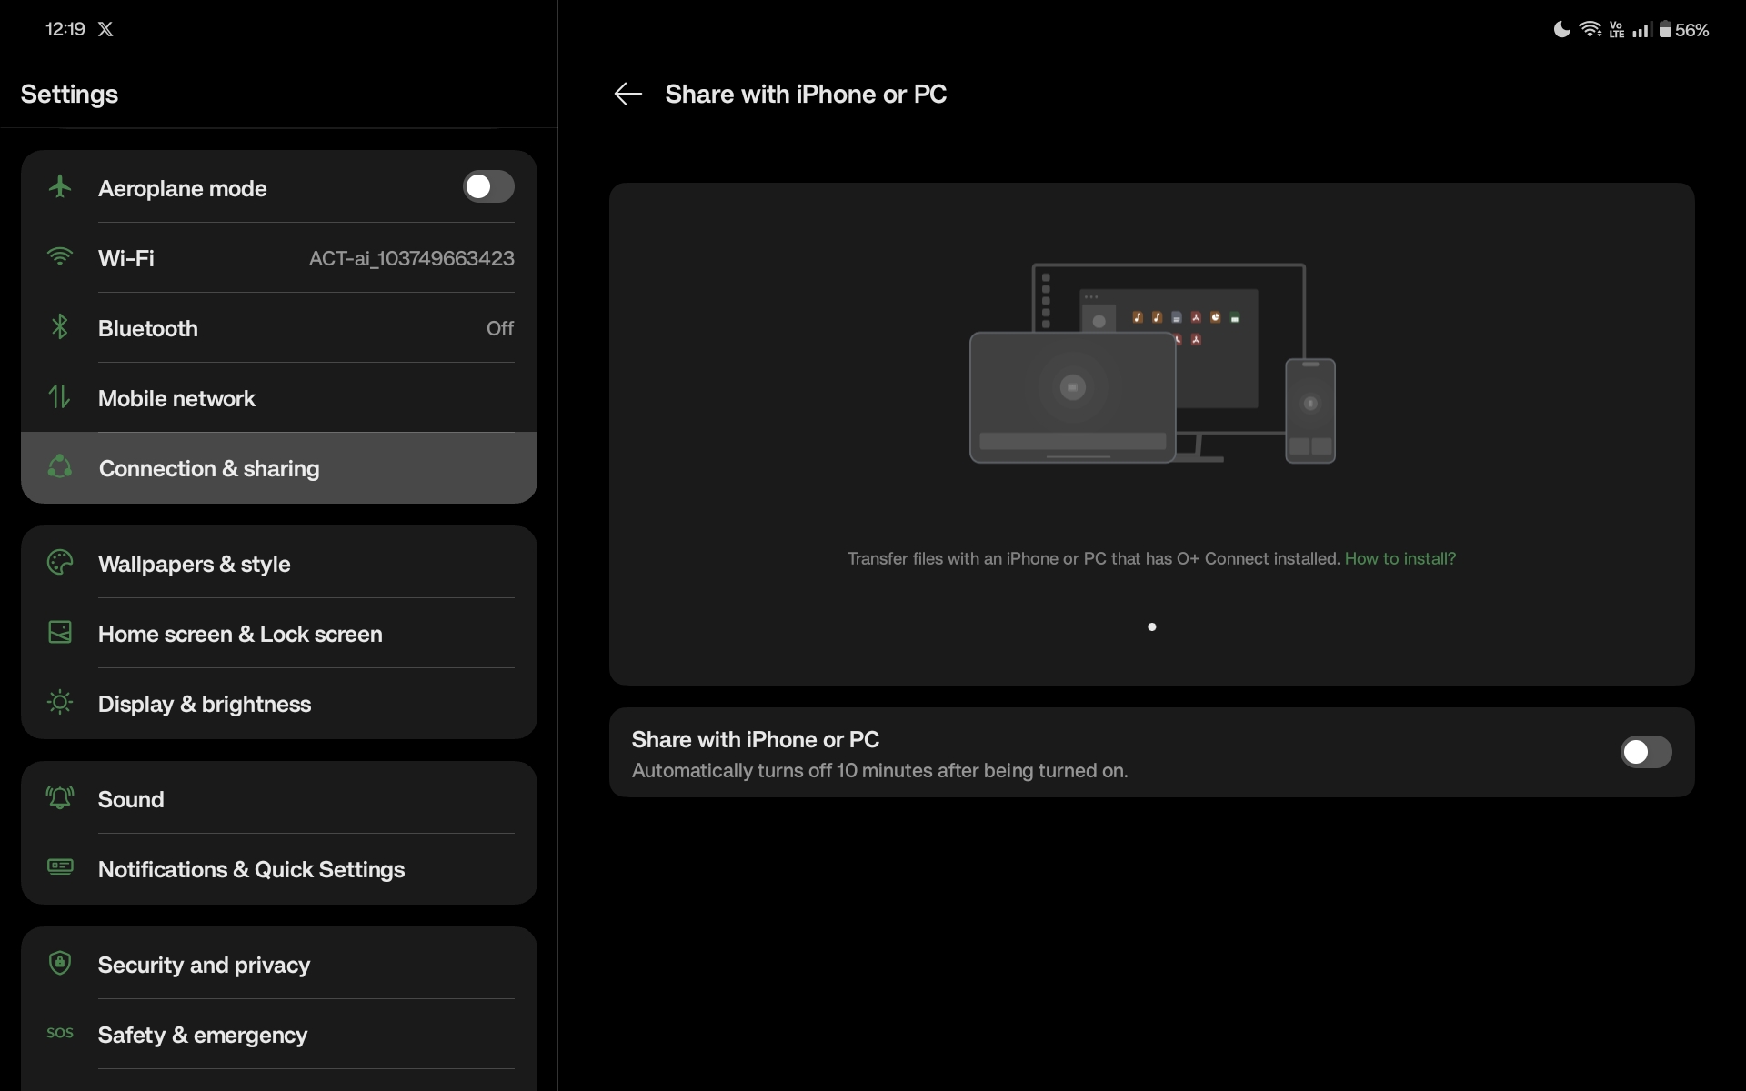This screenshot has height=1091, width=1746.
Task: Open Mobile network settings
Action: 279,398
